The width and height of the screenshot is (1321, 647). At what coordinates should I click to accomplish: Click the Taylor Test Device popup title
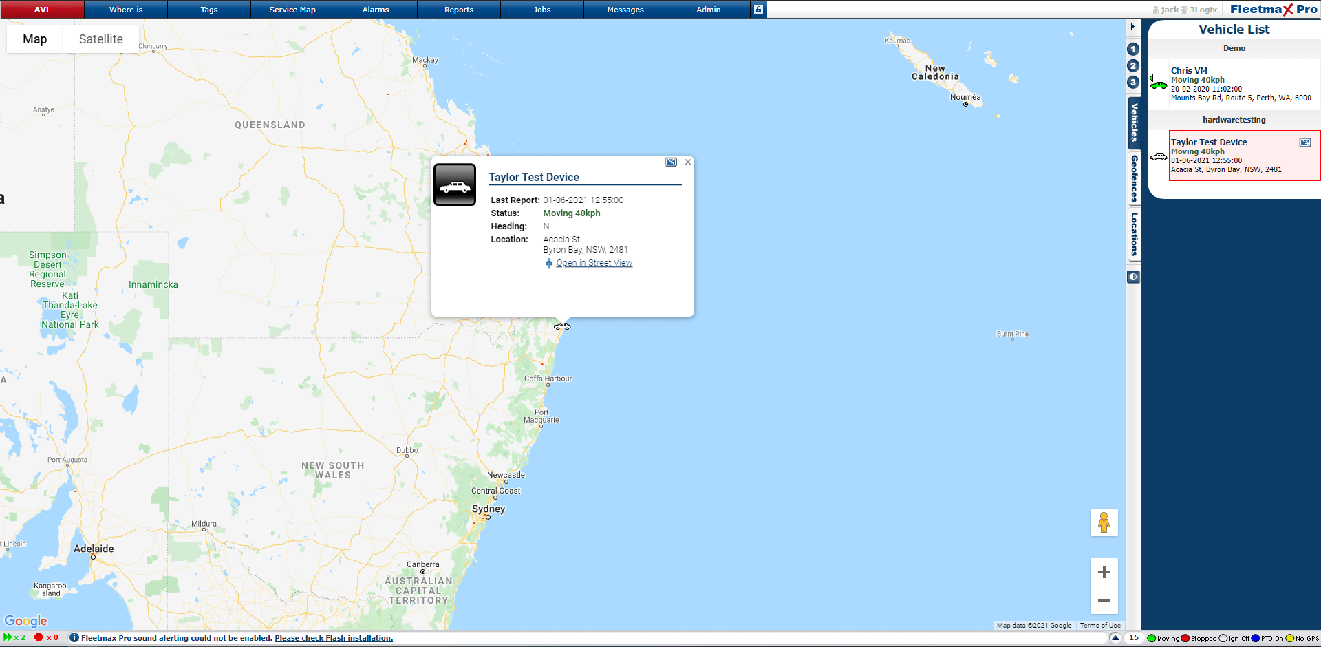(534, 177)
